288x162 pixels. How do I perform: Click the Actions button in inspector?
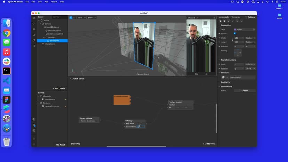pyautogui.click(x=250, y=17)
